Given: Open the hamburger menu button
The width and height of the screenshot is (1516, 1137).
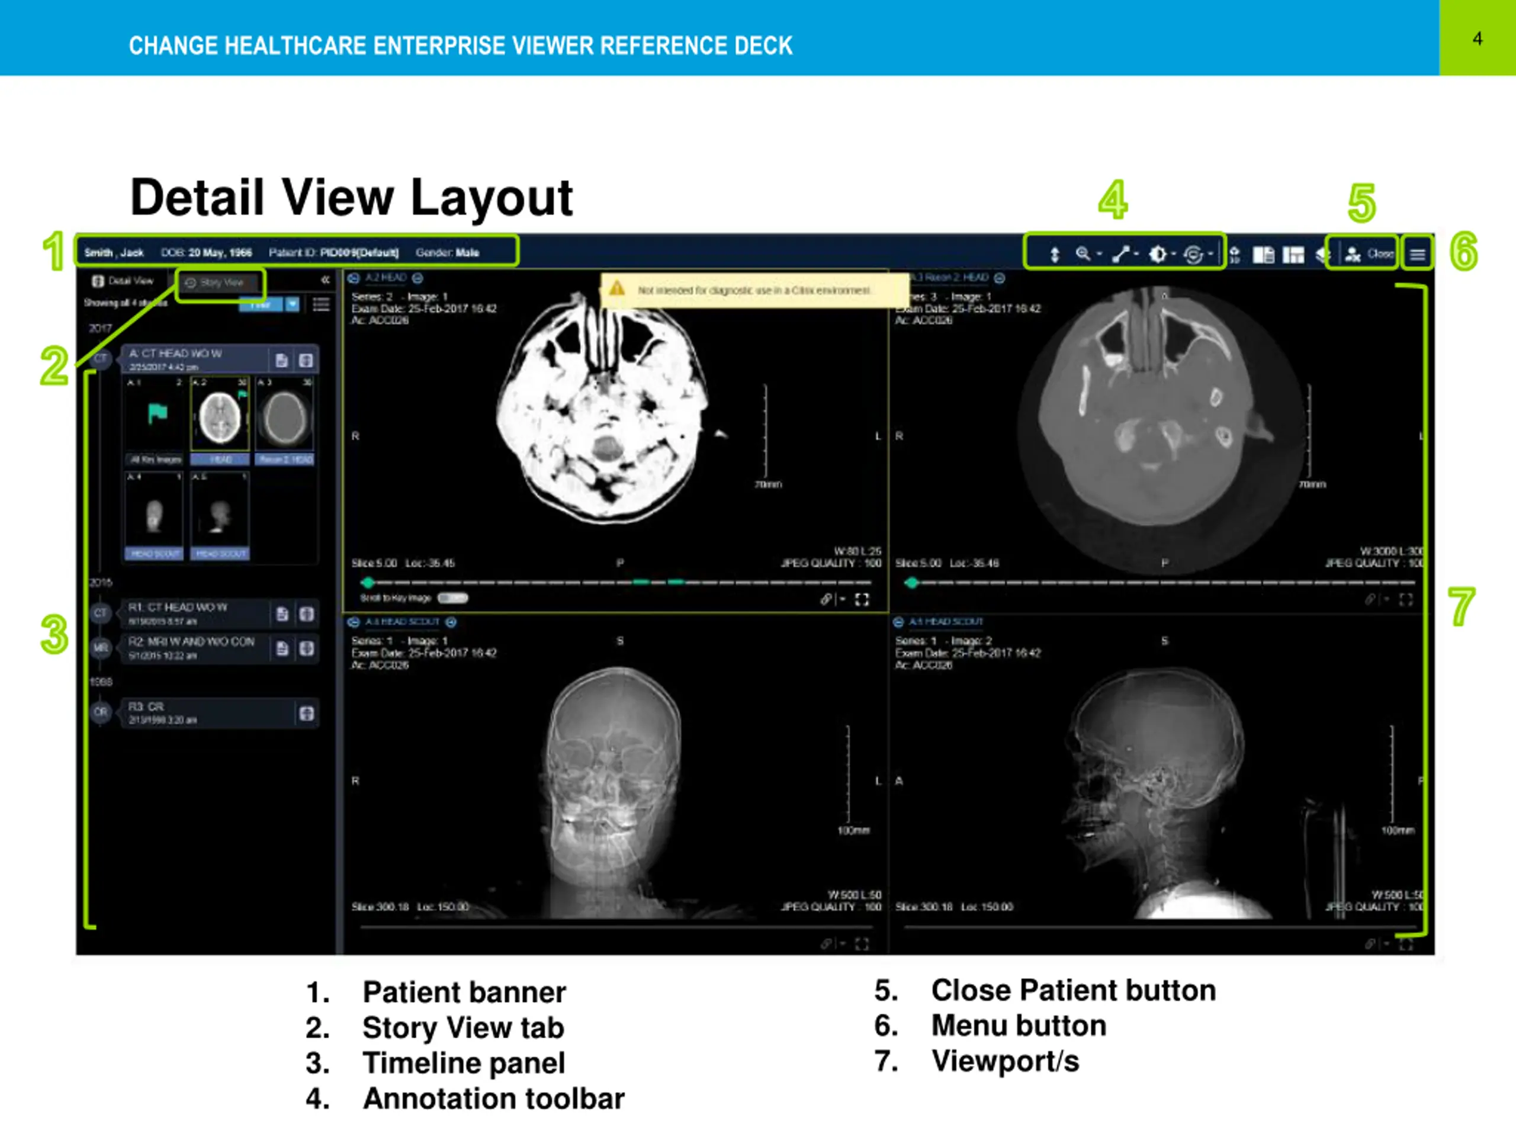Looking at the screenshot, I should click(1417, 254).
